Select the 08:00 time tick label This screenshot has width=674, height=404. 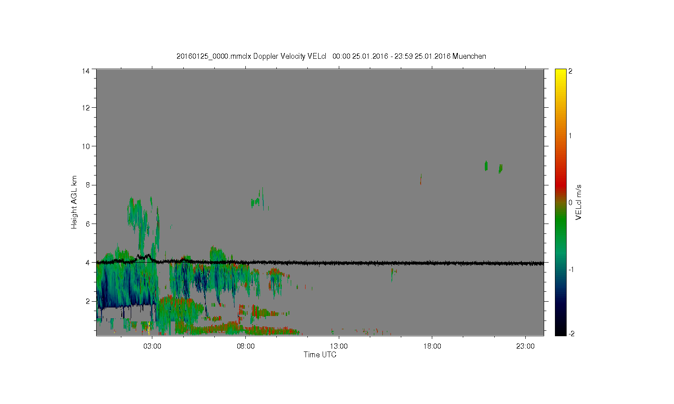(x=246, y=347)
